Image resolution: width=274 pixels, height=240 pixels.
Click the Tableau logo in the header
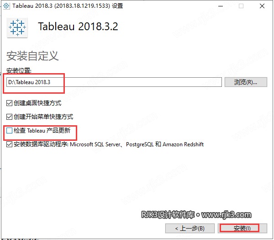tap(17, 27)
